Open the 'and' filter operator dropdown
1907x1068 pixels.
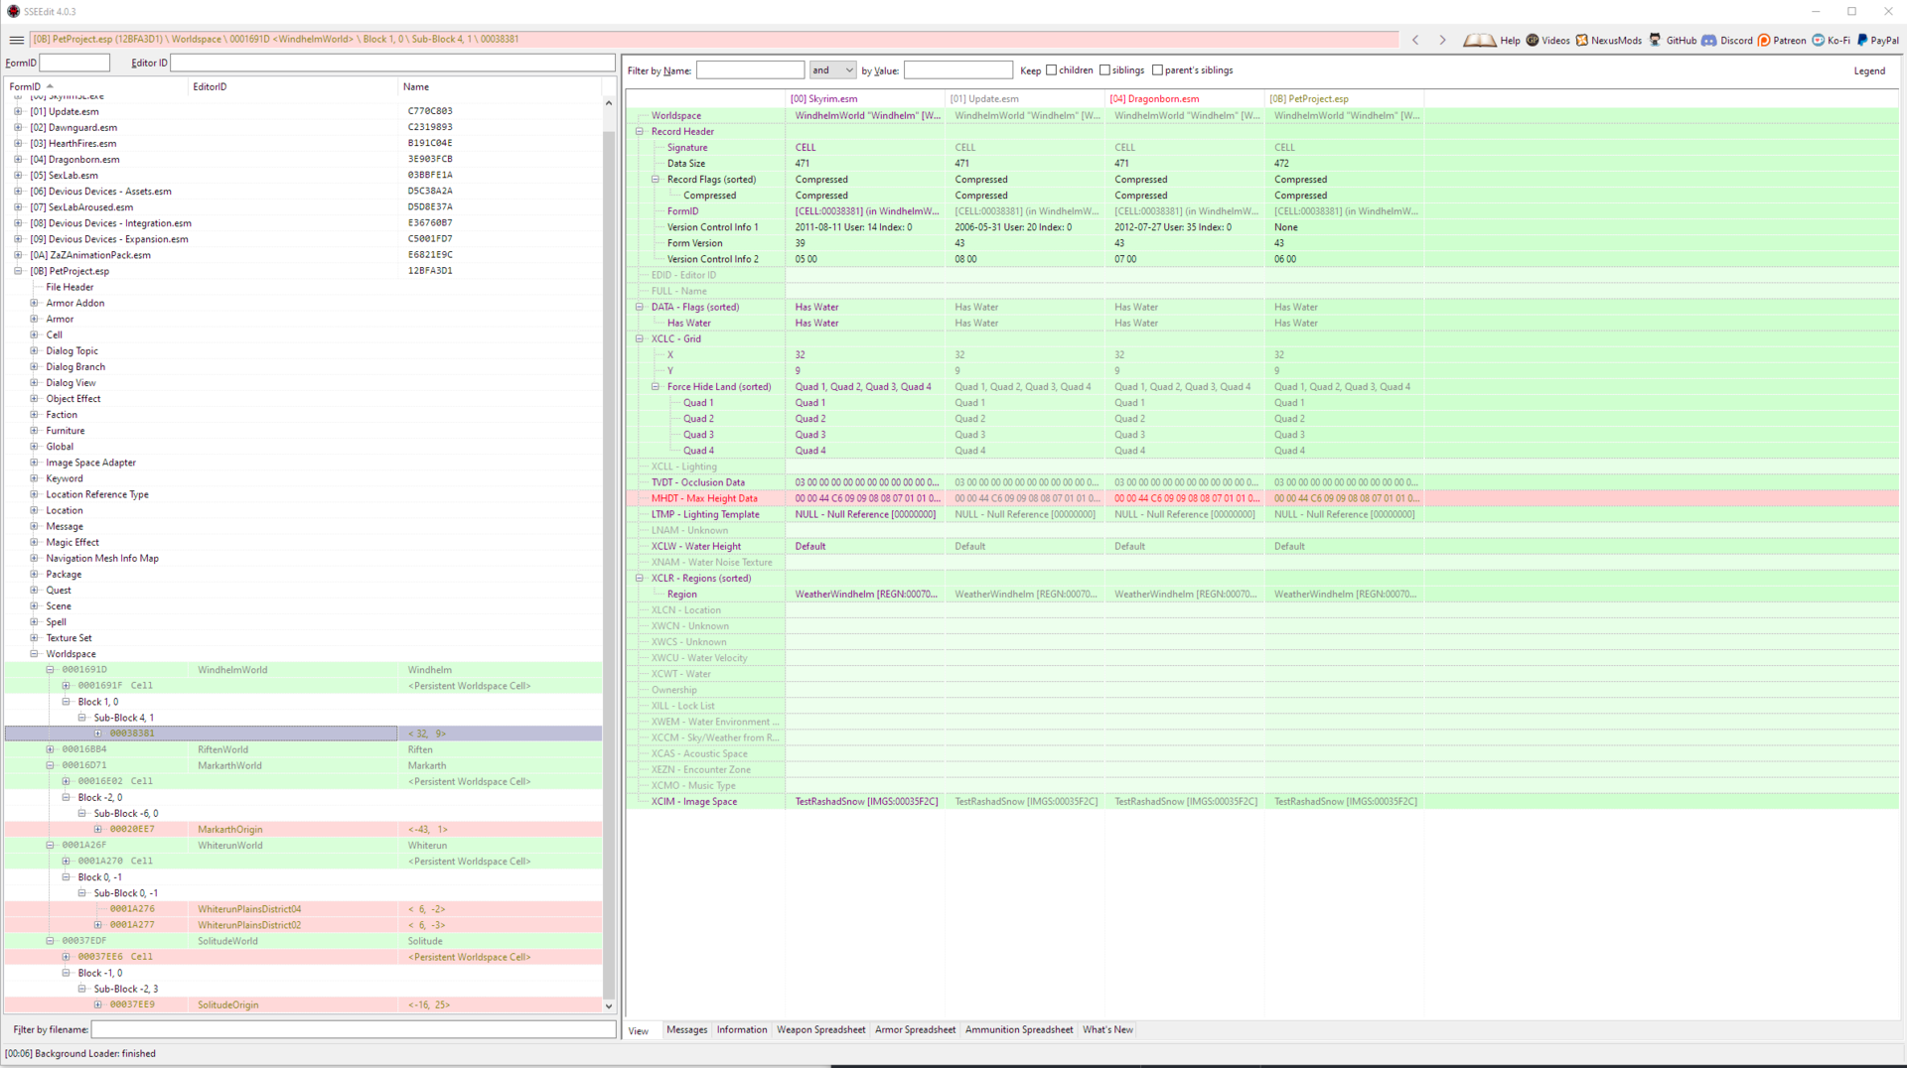832,70
